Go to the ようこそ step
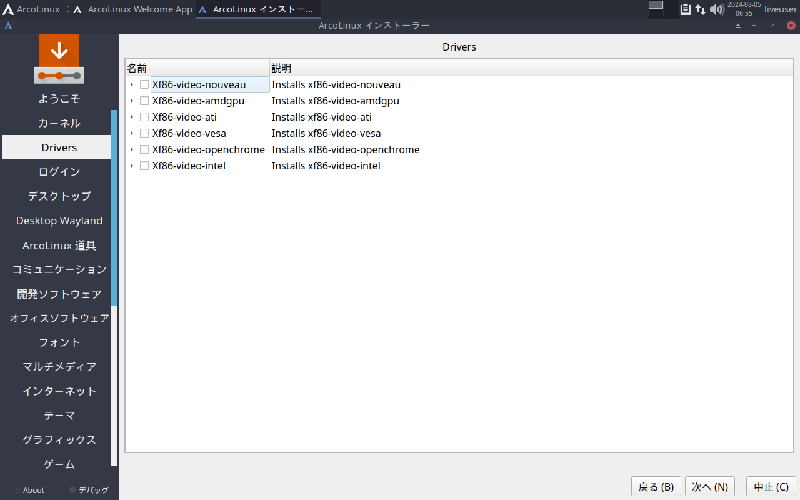 59,99
